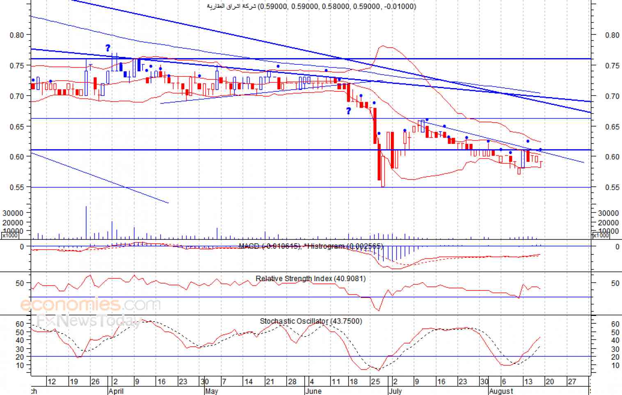Viewport: 622px width, 395px height.
Task: Click the x1000 volume multiplier box on the left
Action: [9, 236]
